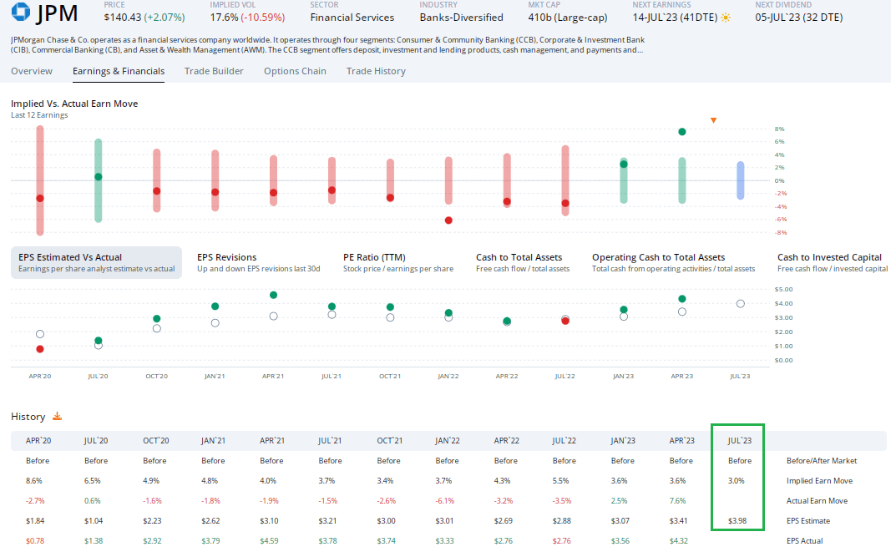Select the EPS Estimated Vs Actual metric

pyautogui.click(x=96, y=262)
